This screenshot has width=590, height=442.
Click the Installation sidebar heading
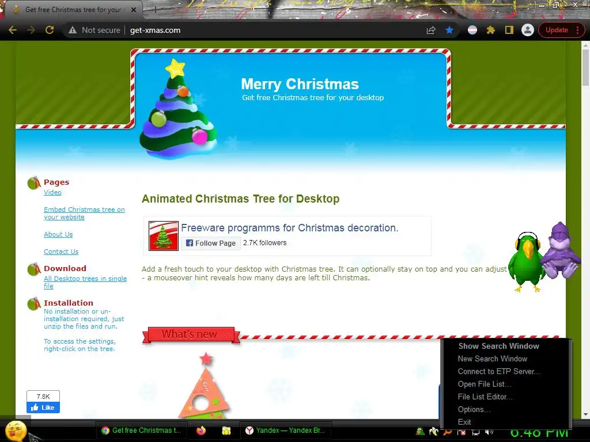(69, 303)
